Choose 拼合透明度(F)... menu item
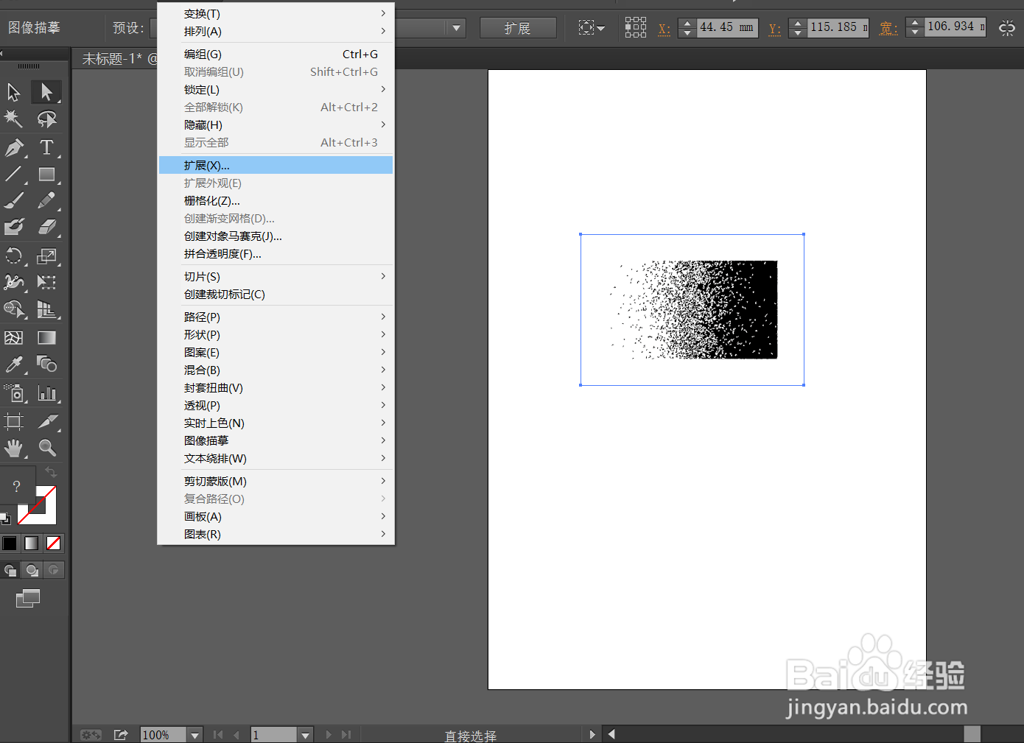 pos(276,253)
